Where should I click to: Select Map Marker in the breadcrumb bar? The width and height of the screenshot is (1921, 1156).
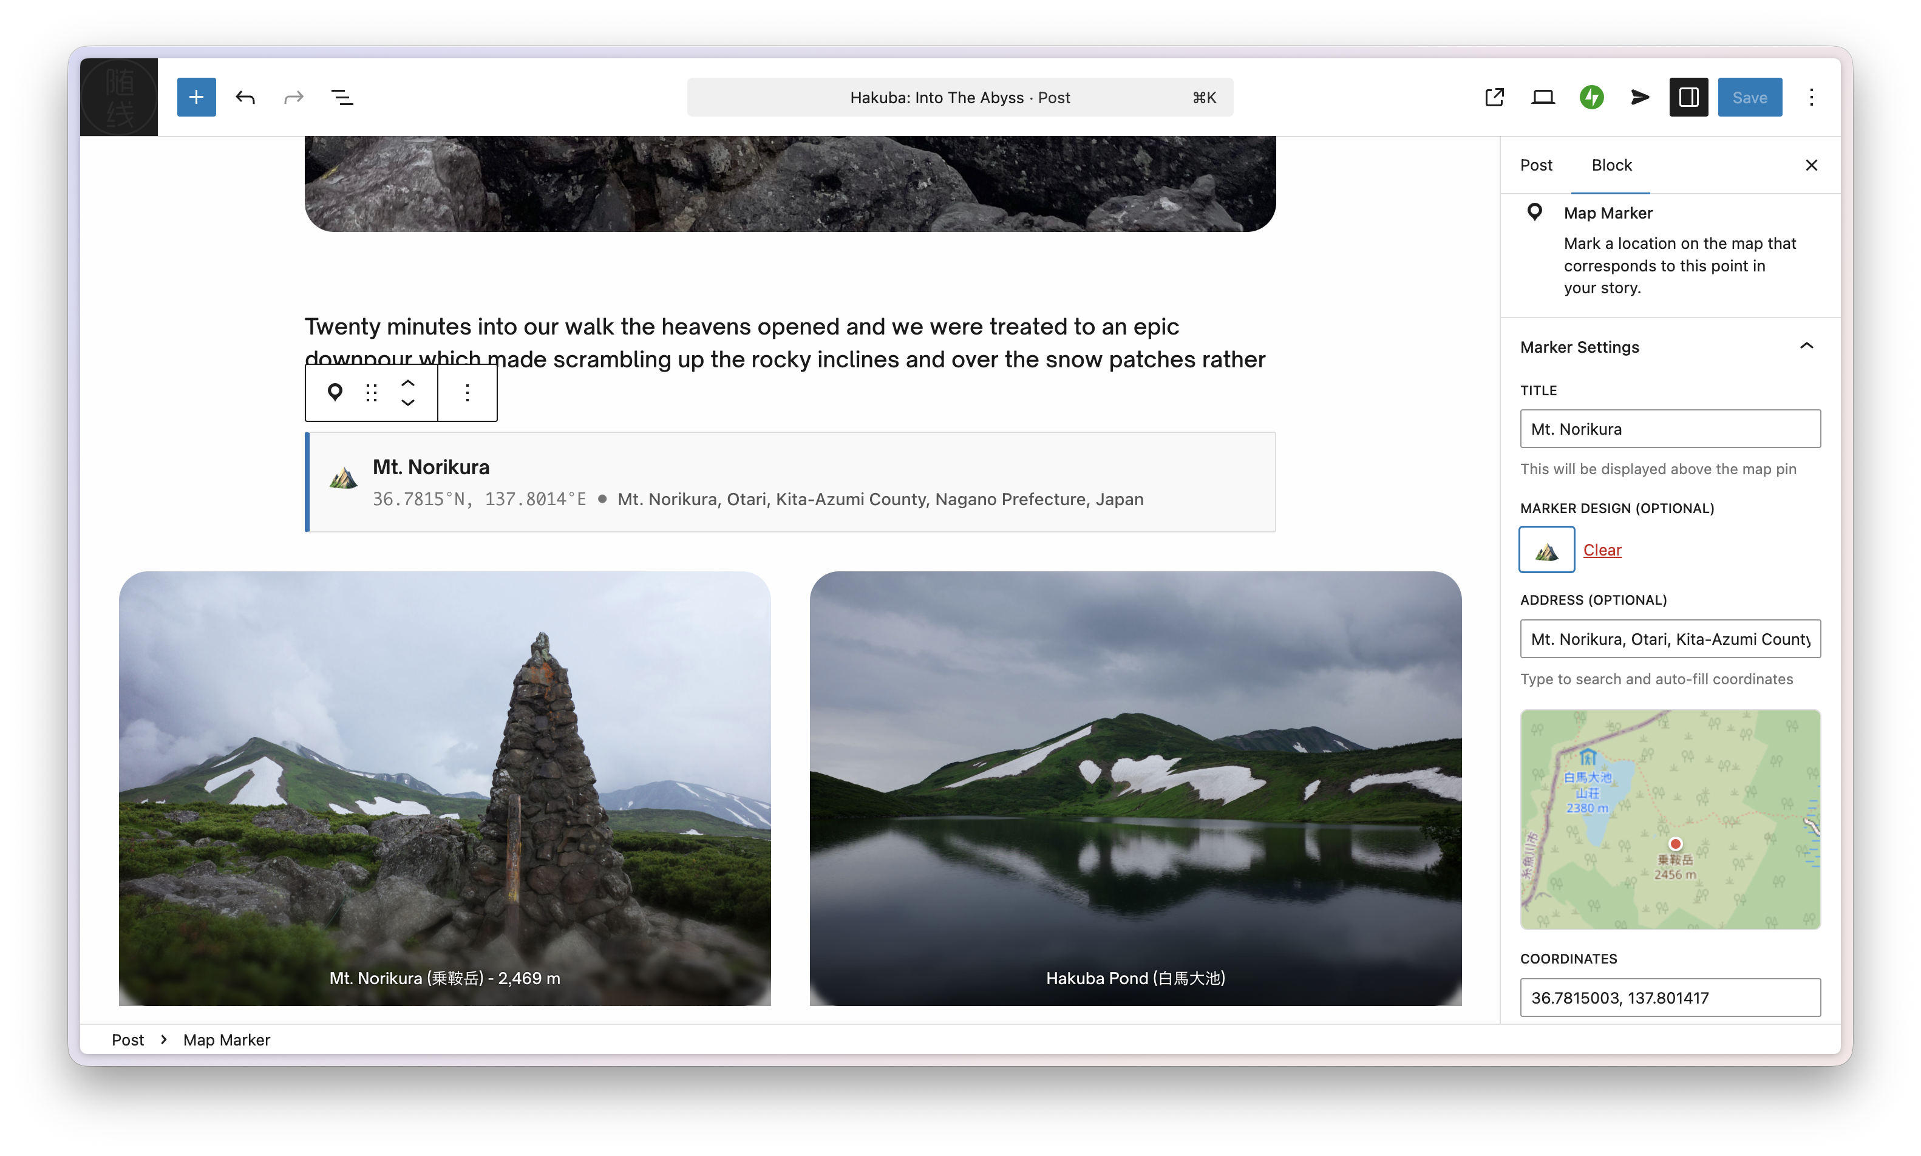coord(226,1039)
